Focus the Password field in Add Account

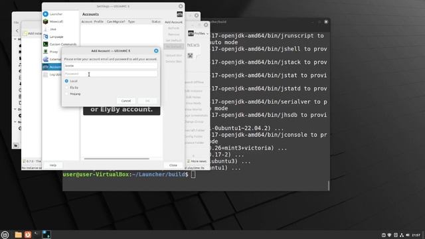[111, 74]
